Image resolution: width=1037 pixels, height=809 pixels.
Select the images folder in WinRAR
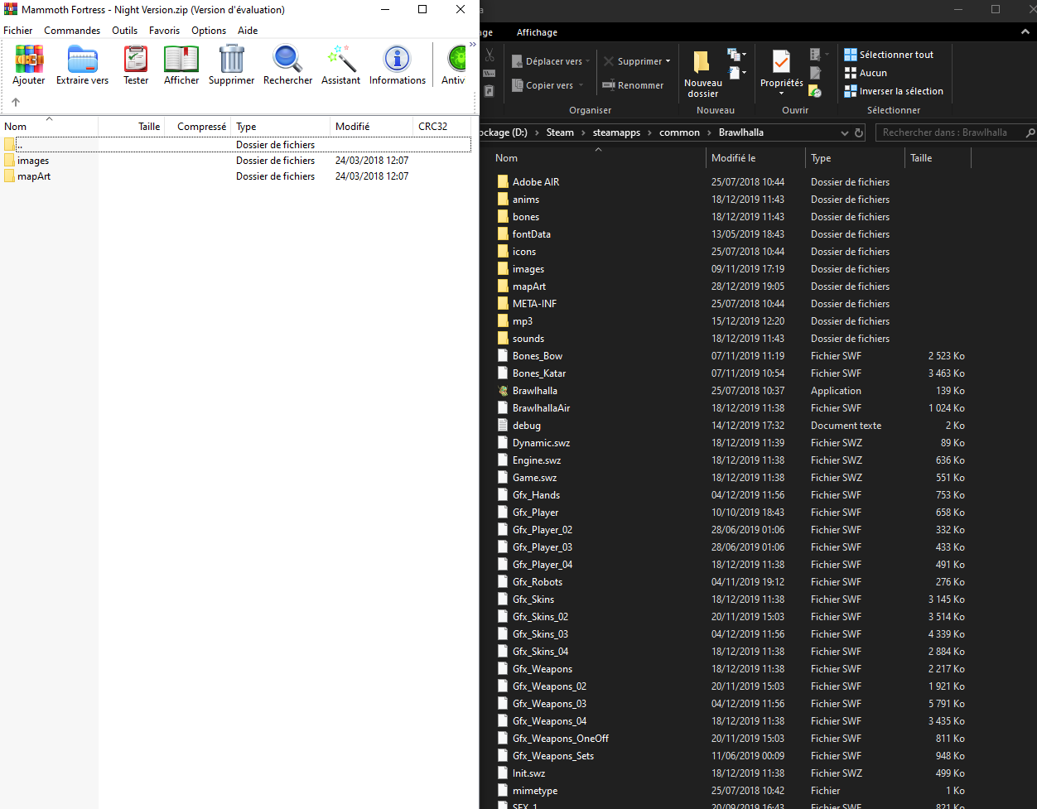33,161
